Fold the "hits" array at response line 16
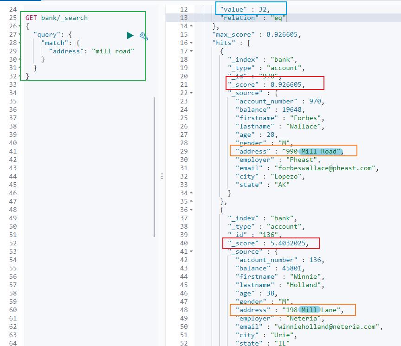 pyautogui.click(x=192, y=43)
